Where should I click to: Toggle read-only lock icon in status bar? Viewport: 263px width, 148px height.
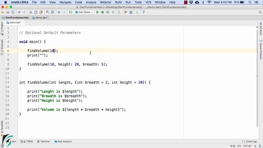pyautogui.click(x=255, y=146)
